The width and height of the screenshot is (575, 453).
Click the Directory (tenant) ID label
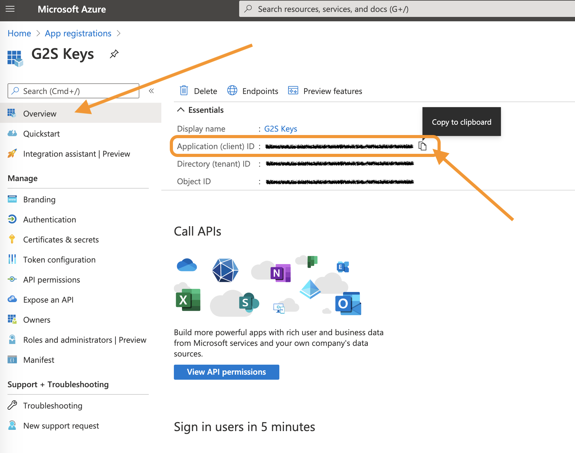(x=213, y=164)
